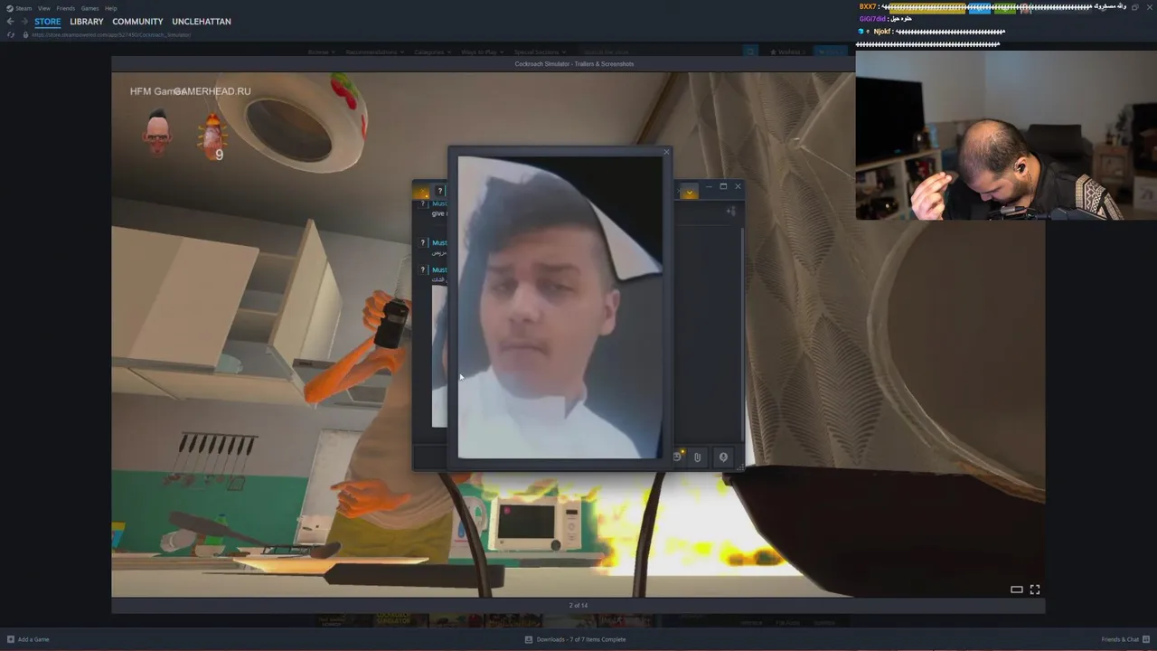Go back with the left arrow

(x=10, y=22)
